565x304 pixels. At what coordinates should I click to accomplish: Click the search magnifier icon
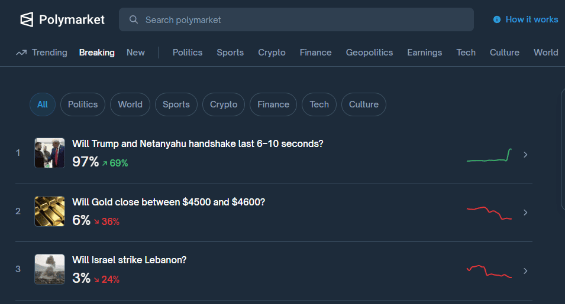[x=134, y=20]
